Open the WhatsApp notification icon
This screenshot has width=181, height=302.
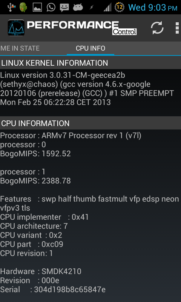click(x=51, y=7)
